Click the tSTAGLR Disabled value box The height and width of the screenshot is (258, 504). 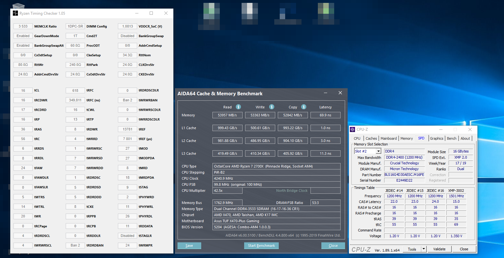click(128, 236)
